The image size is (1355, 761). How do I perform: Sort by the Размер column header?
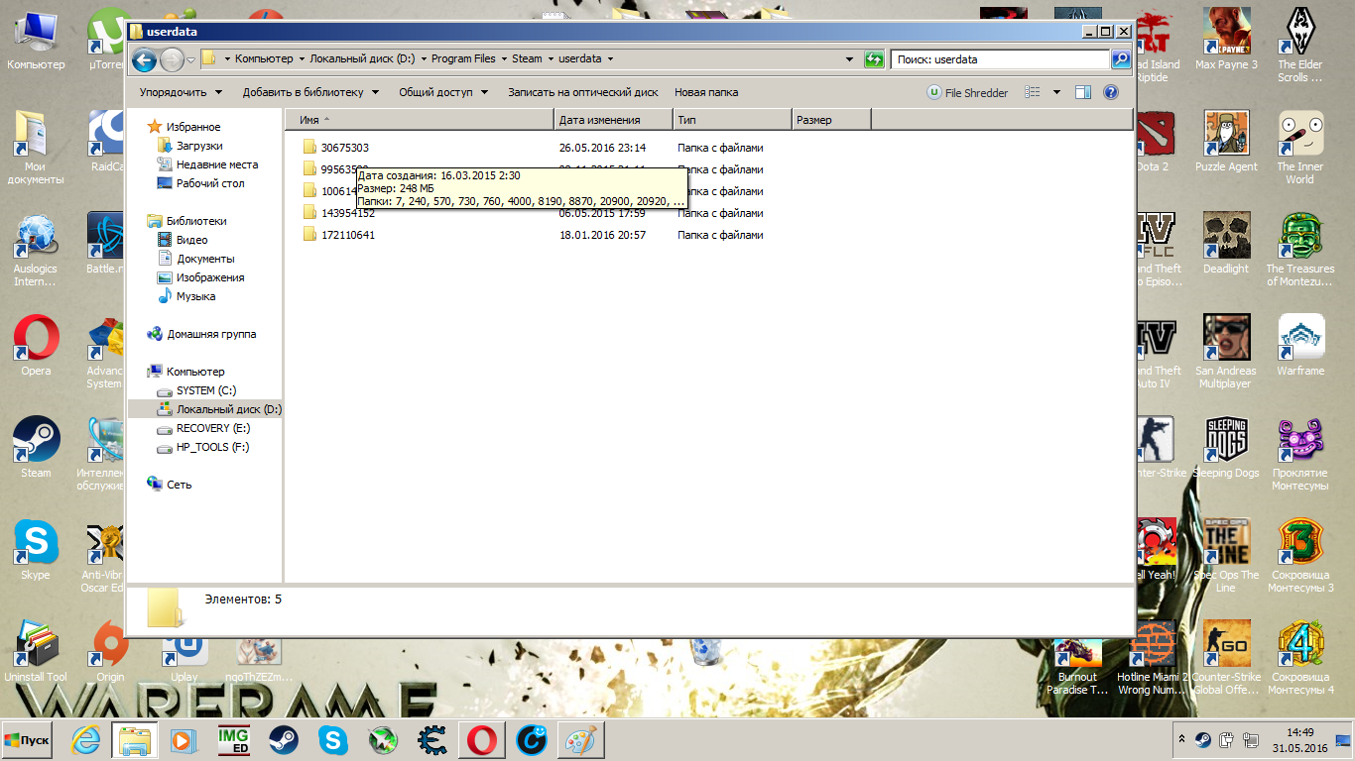pos(831,120)
